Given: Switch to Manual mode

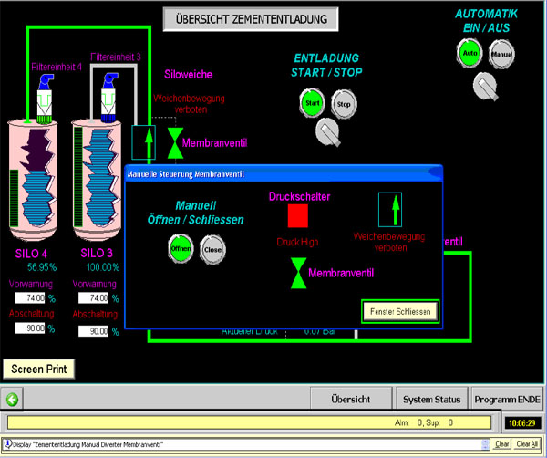Looking at the screenshot, I should pyautogui.click(x=501, y=54).
